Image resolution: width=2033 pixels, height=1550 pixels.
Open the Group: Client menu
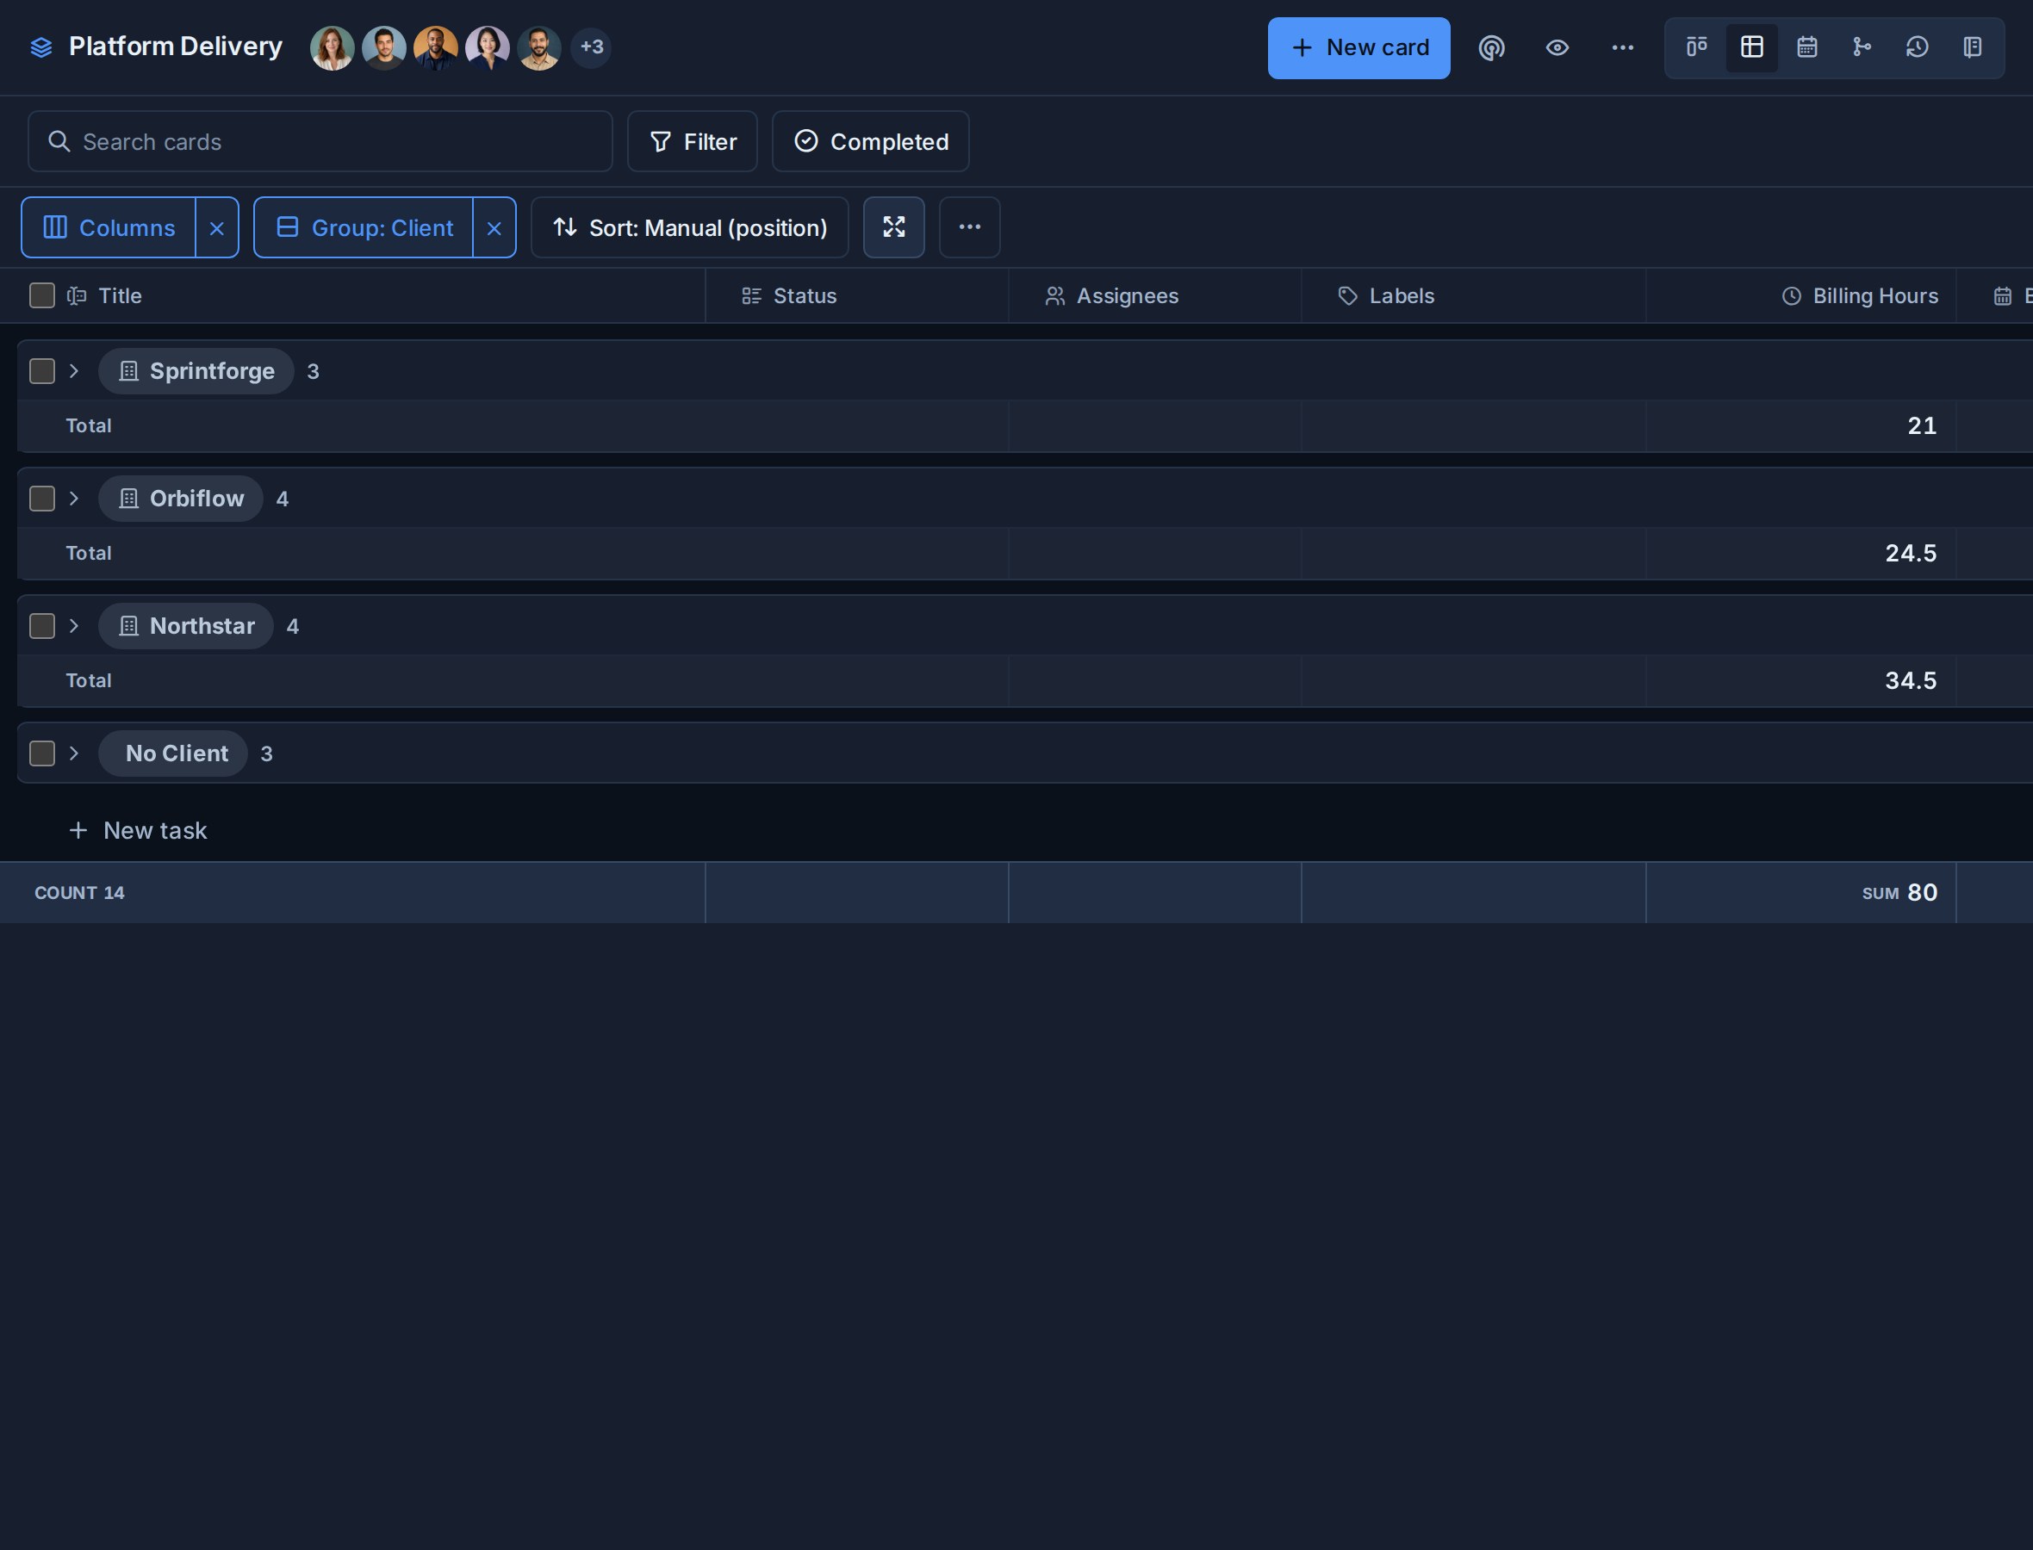[x=364, y=227]
